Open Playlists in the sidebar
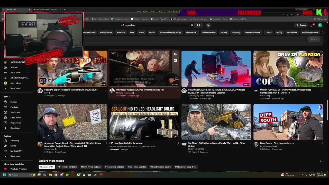Image resolution: width=329 pixels, height=185 pixels. pos(14,107)
